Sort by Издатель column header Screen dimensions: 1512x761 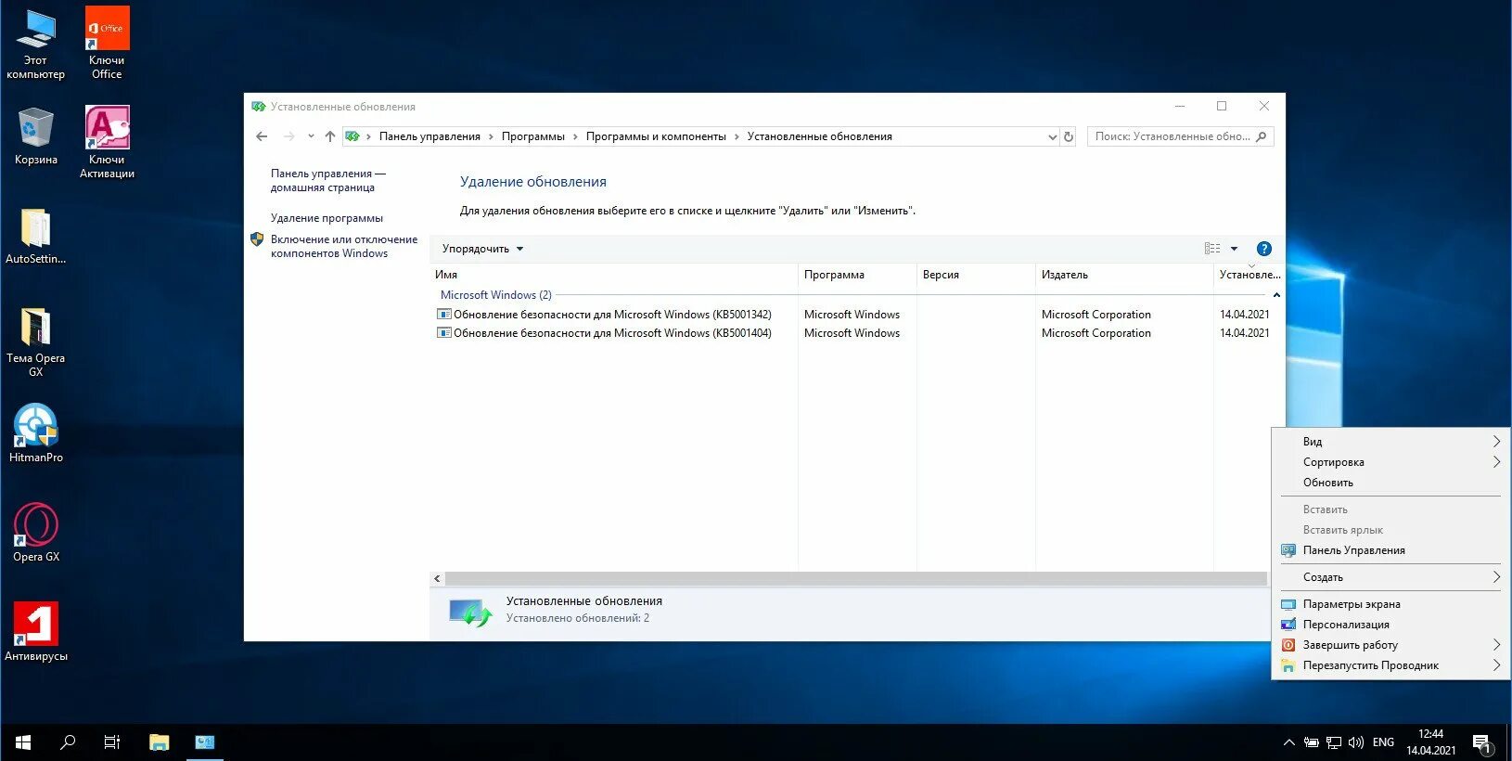(1124, 275)
